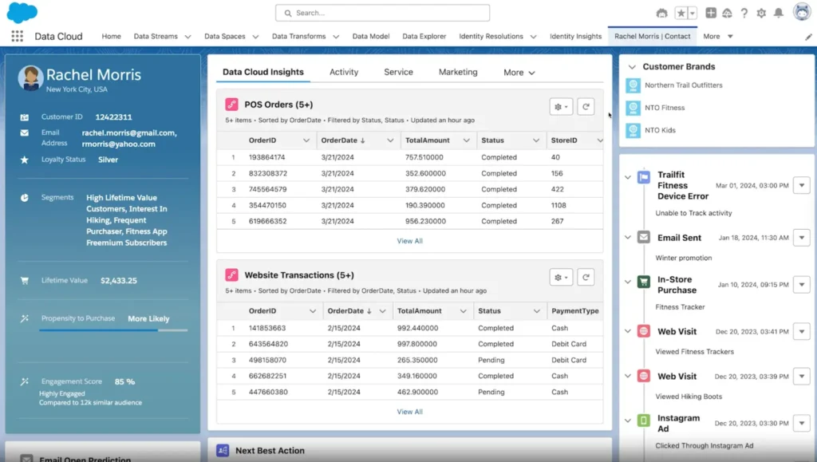The width and height of the screenshot is (817, 462).
Task: Collapse the Email Sent timeline entry
Action: click(x=628, y=237)
